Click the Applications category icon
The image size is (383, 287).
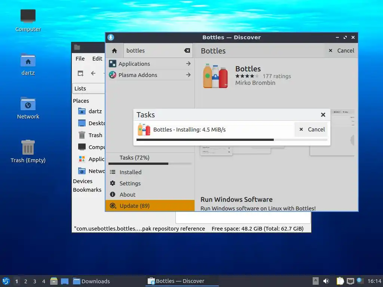113,64
